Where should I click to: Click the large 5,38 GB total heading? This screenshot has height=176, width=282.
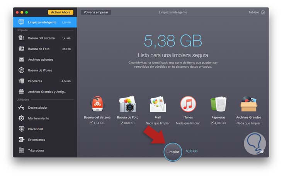[x=173, y=41]
